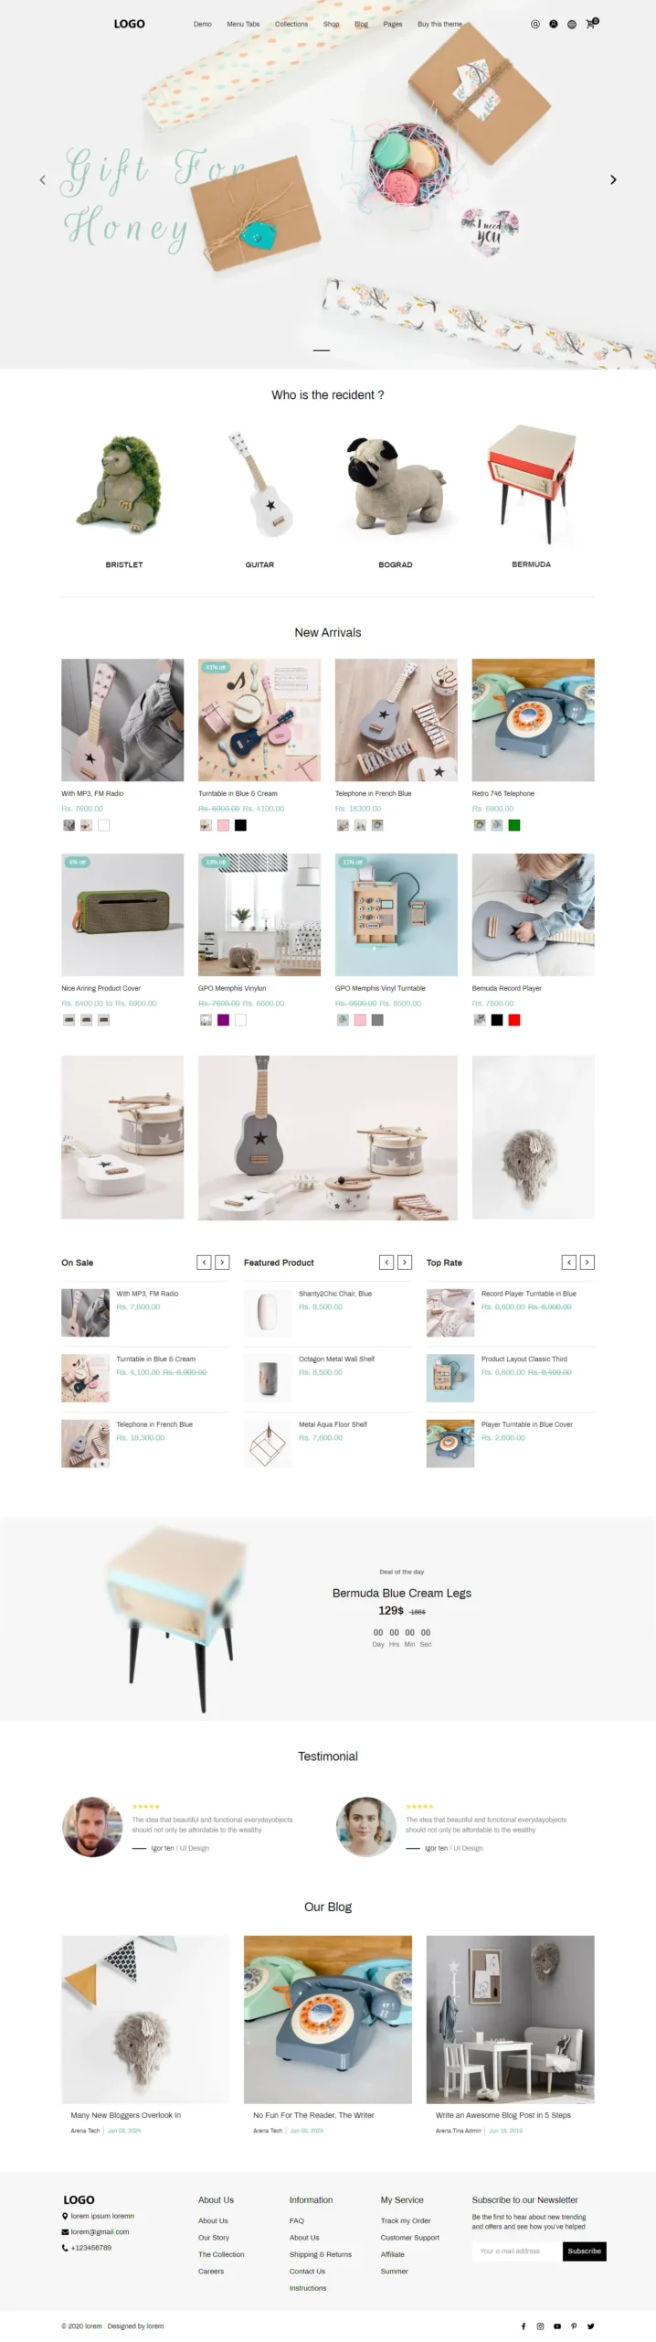This screenshot has height=2342, width=656.
Task: Open the search icon in header
Action: tap(535, 24)
